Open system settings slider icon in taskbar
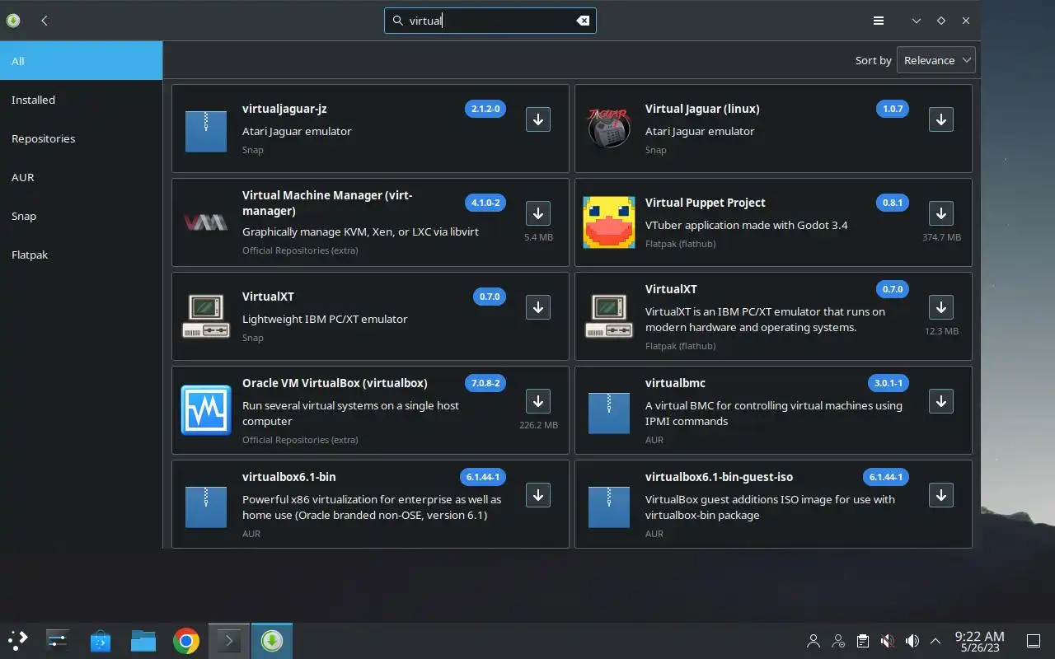The width and height of the screenshot is (1055, 659). (58, 640)
